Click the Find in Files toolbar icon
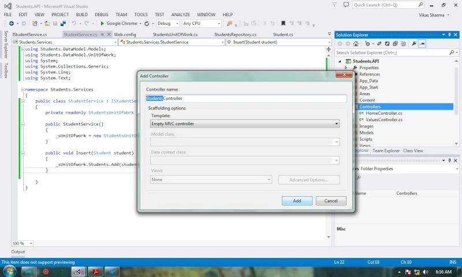Screen dimensions: 462x277 click(x=229, y=23)
